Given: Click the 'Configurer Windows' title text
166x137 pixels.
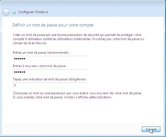Looking at the screenshot, I should (x=33, y=12).
